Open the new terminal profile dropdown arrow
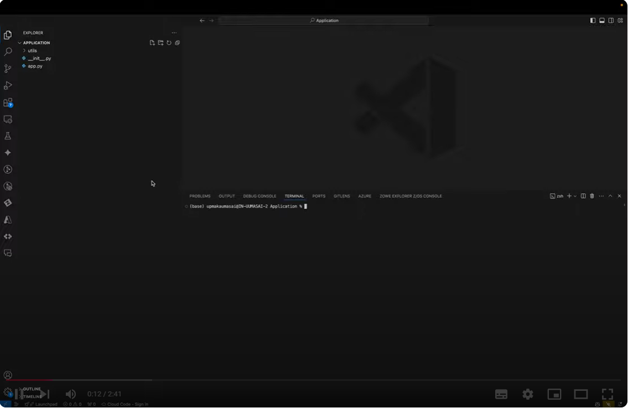The image size is (628, 408). [x=575, y=196]
